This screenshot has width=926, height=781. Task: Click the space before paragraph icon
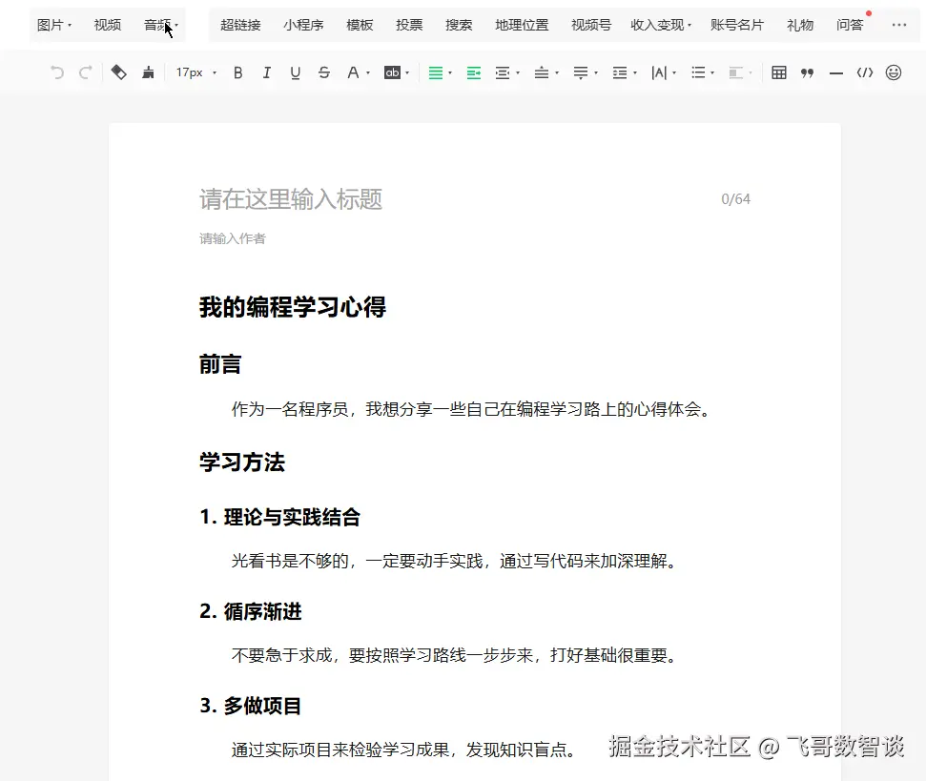(x=542, y=73)
